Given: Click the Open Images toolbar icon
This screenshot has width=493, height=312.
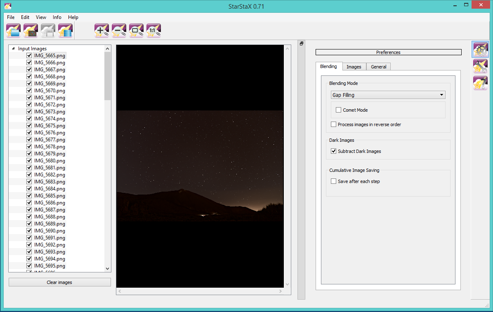Looking at the screenshot, I should coord(14,31).
